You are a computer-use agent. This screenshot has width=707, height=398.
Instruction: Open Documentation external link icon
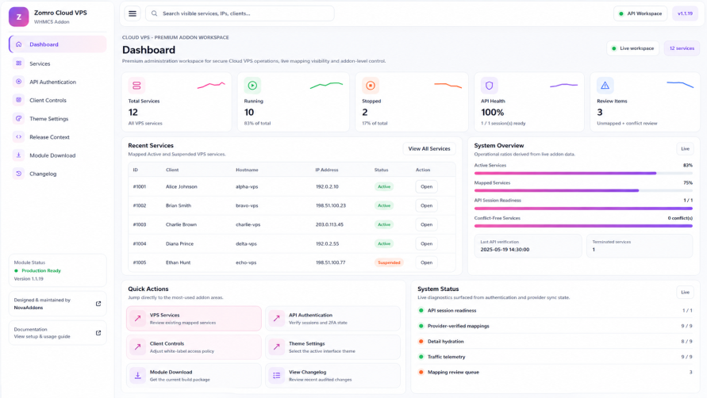click(98, 333)
